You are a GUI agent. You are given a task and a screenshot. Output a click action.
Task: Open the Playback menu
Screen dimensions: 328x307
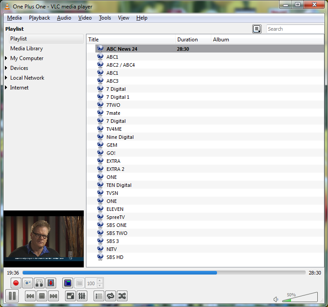pos(40,18)
